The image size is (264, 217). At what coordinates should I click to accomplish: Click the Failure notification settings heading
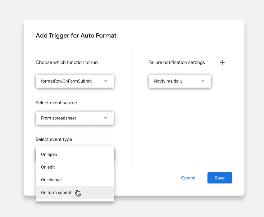pos(176,62)
